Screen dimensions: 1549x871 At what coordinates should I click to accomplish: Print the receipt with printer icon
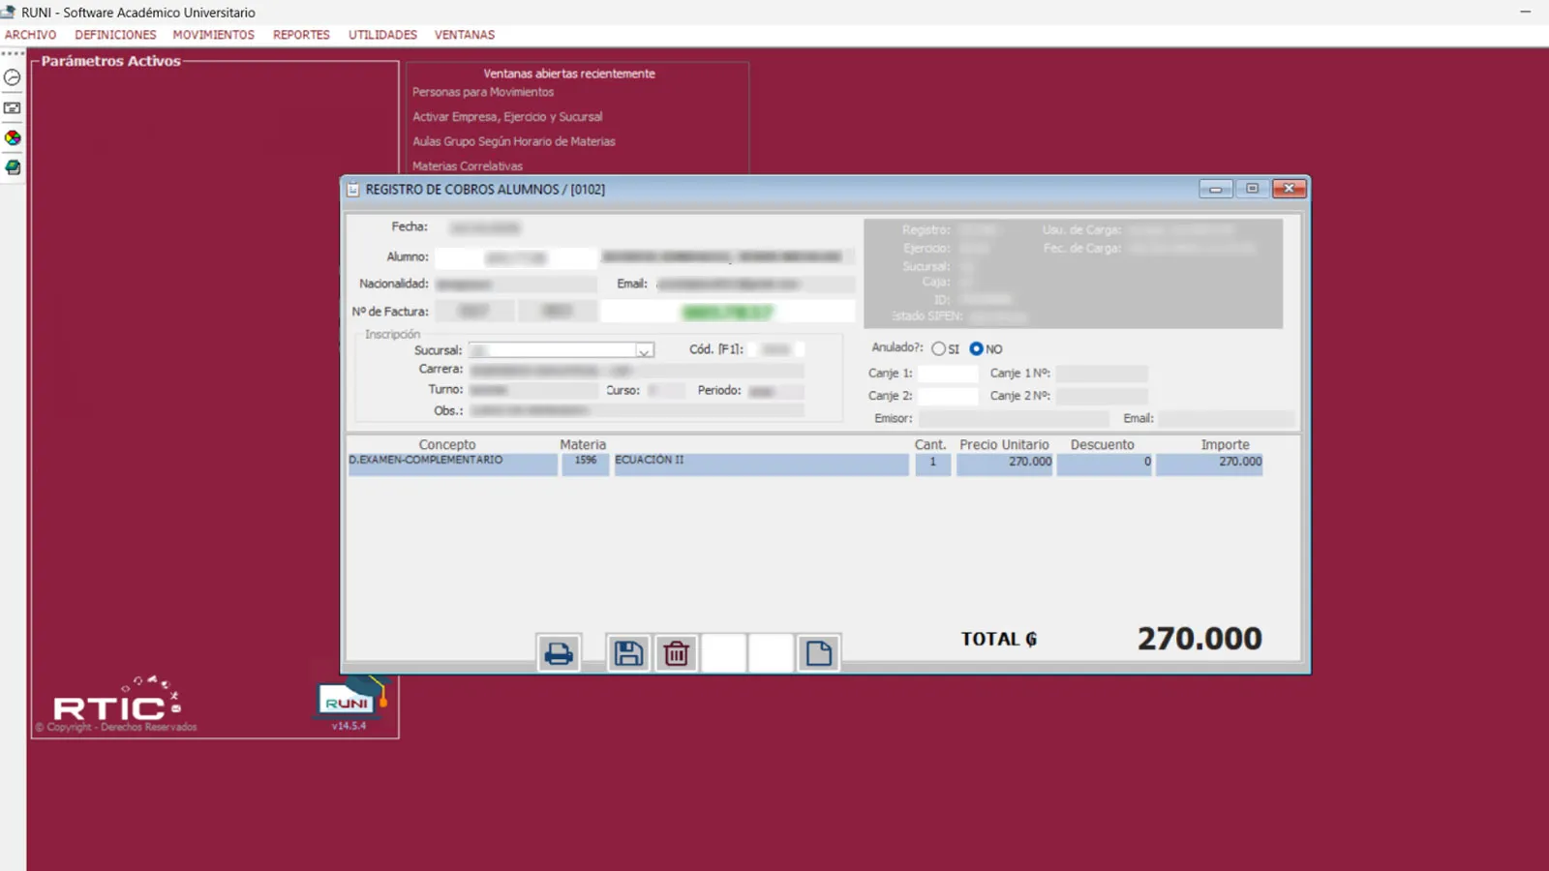[559, 653]
